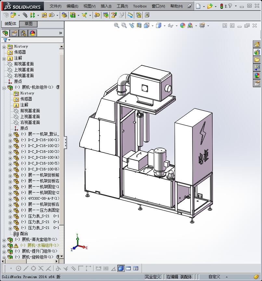
Task: Click the View Settings monitor icon
Action: point(202,25)
